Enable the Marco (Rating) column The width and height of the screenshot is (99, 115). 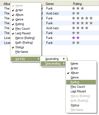25,38
